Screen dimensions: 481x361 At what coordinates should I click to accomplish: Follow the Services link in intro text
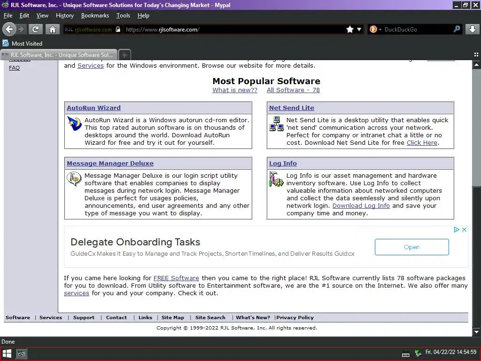click(x=91, y=65)
